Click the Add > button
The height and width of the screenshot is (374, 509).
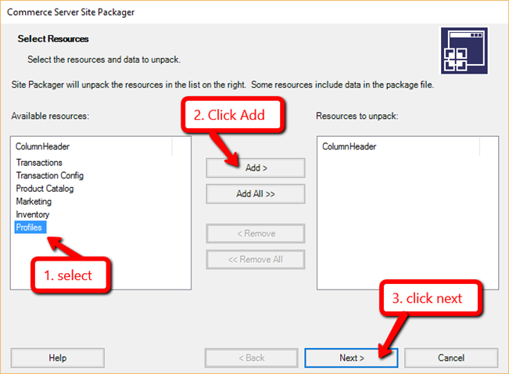pyautogui.click(x=256, y=167)
